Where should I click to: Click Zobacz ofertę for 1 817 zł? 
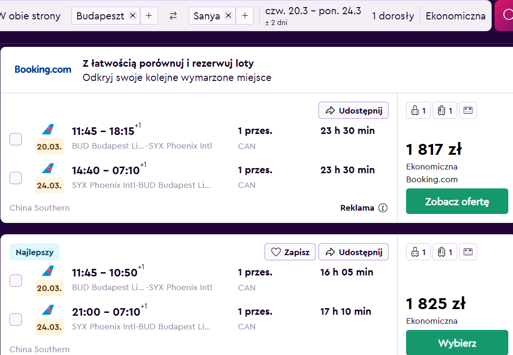pos(457,201)
